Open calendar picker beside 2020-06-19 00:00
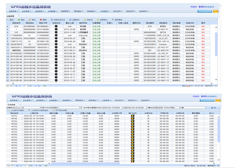This screenshot has width=235, height=168. pos(123,108)
